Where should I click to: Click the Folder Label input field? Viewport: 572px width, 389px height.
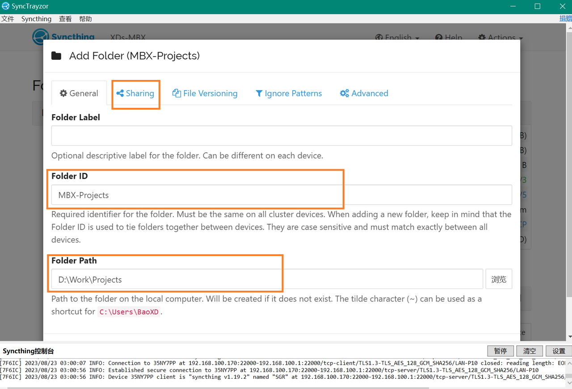click(x=282, y=136)
